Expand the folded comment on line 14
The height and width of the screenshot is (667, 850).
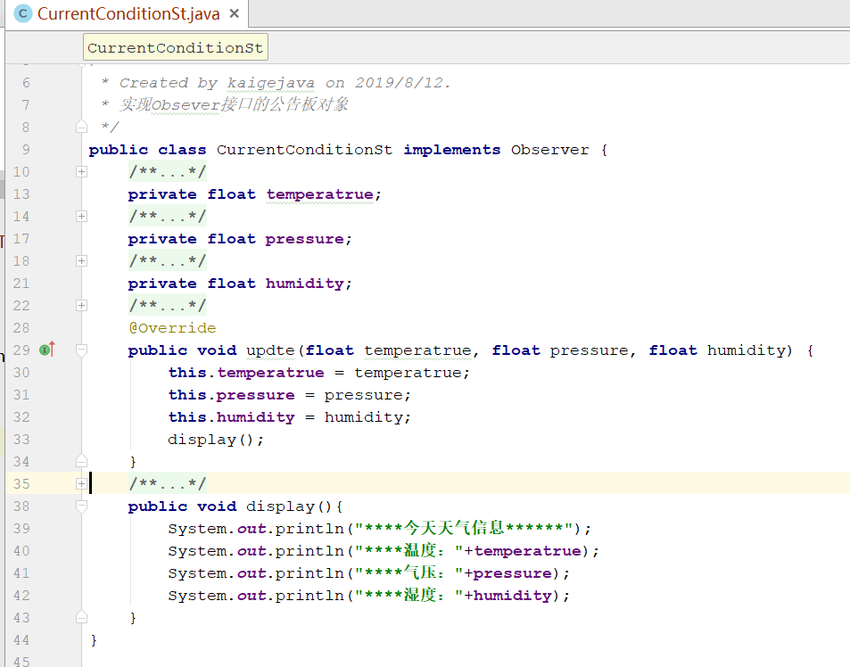81,216
